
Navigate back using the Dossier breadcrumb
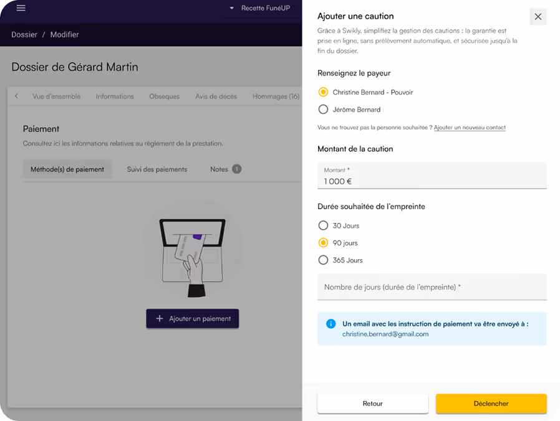(24, 34)
